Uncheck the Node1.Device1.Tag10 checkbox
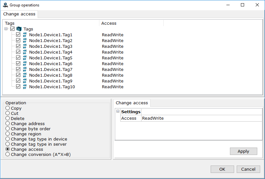265x179 pixels. [18, 87]
